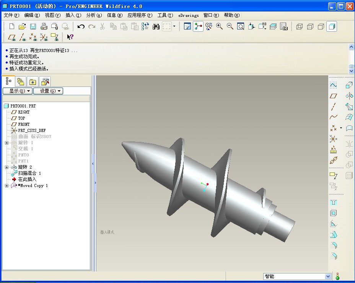Expand the suppressed 旋转 1 node
The height and width of the screenshot is (283, 355).
point(7,143)
